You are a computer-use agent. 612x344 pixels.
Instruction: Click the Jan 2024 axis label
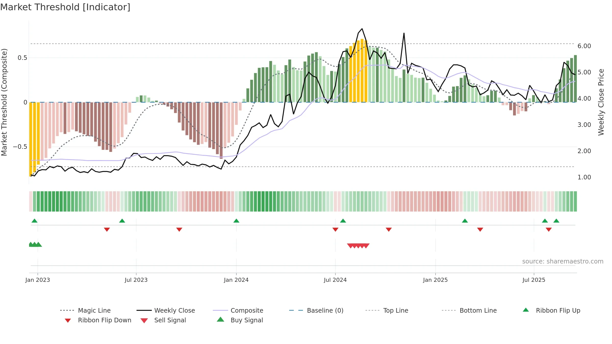click(x=236, y=280)
